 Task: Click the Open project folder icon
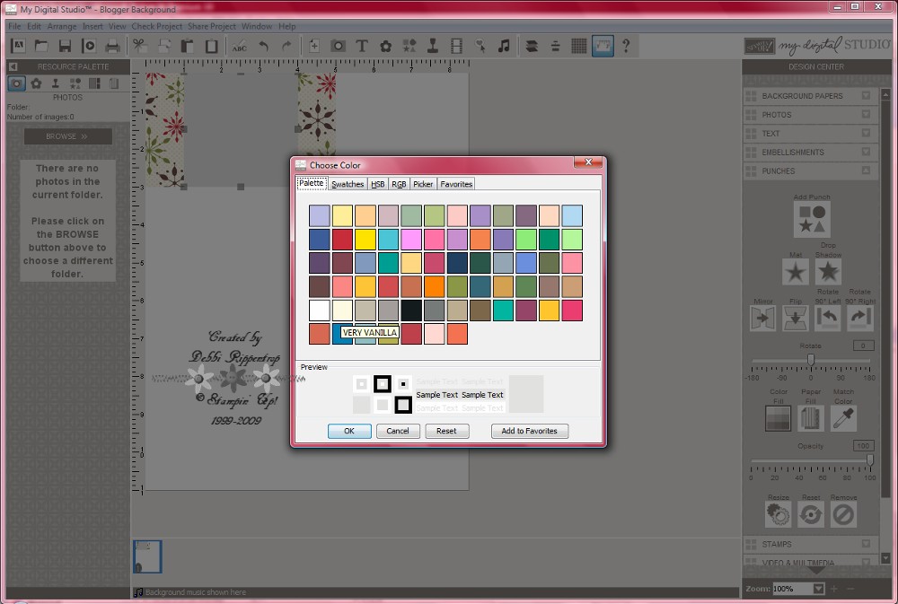(41, 46)
